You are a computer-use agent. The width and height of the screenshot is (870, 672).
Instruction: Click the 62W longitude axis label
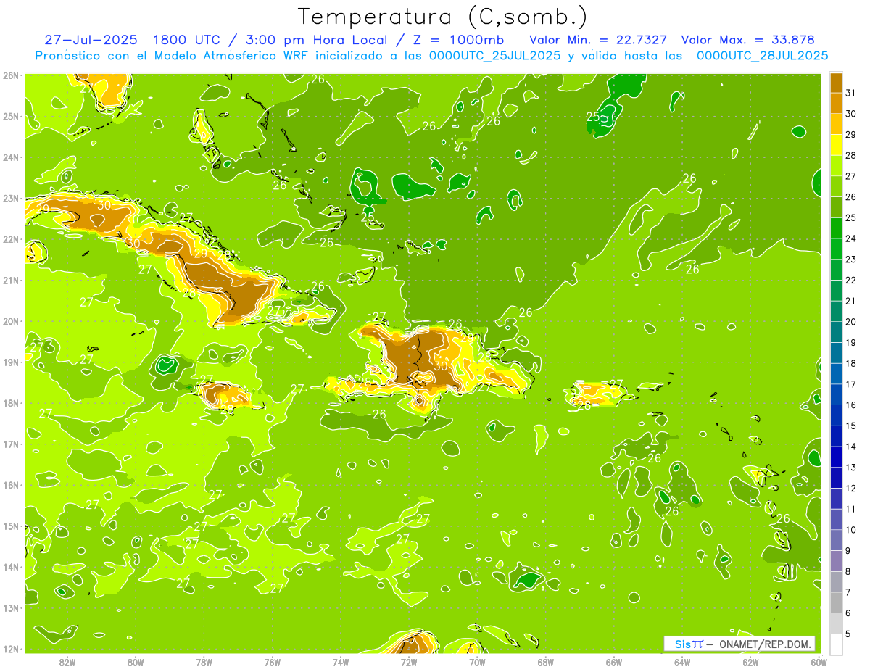[751, 662]
